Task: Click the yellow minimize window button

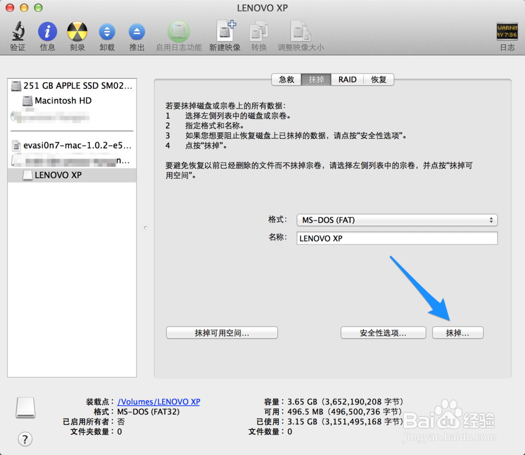Action: coord(24,8)
